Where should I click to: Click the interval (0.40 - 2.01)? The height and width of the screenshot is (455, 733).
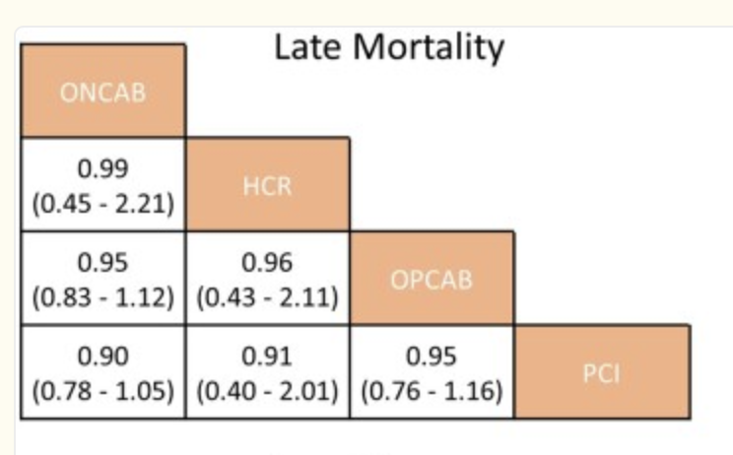click(x=267, y=393)
